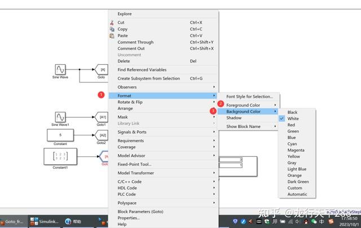Expand Signals & Ports submenu

pos(163,132)
